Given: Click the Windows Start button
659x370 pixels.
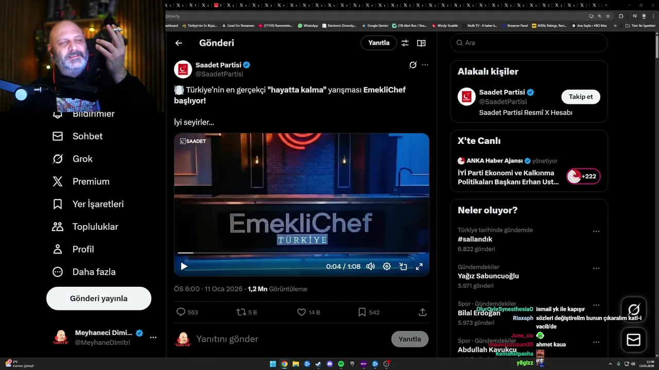Looking at the screenshot, I should tap(273, 364).
